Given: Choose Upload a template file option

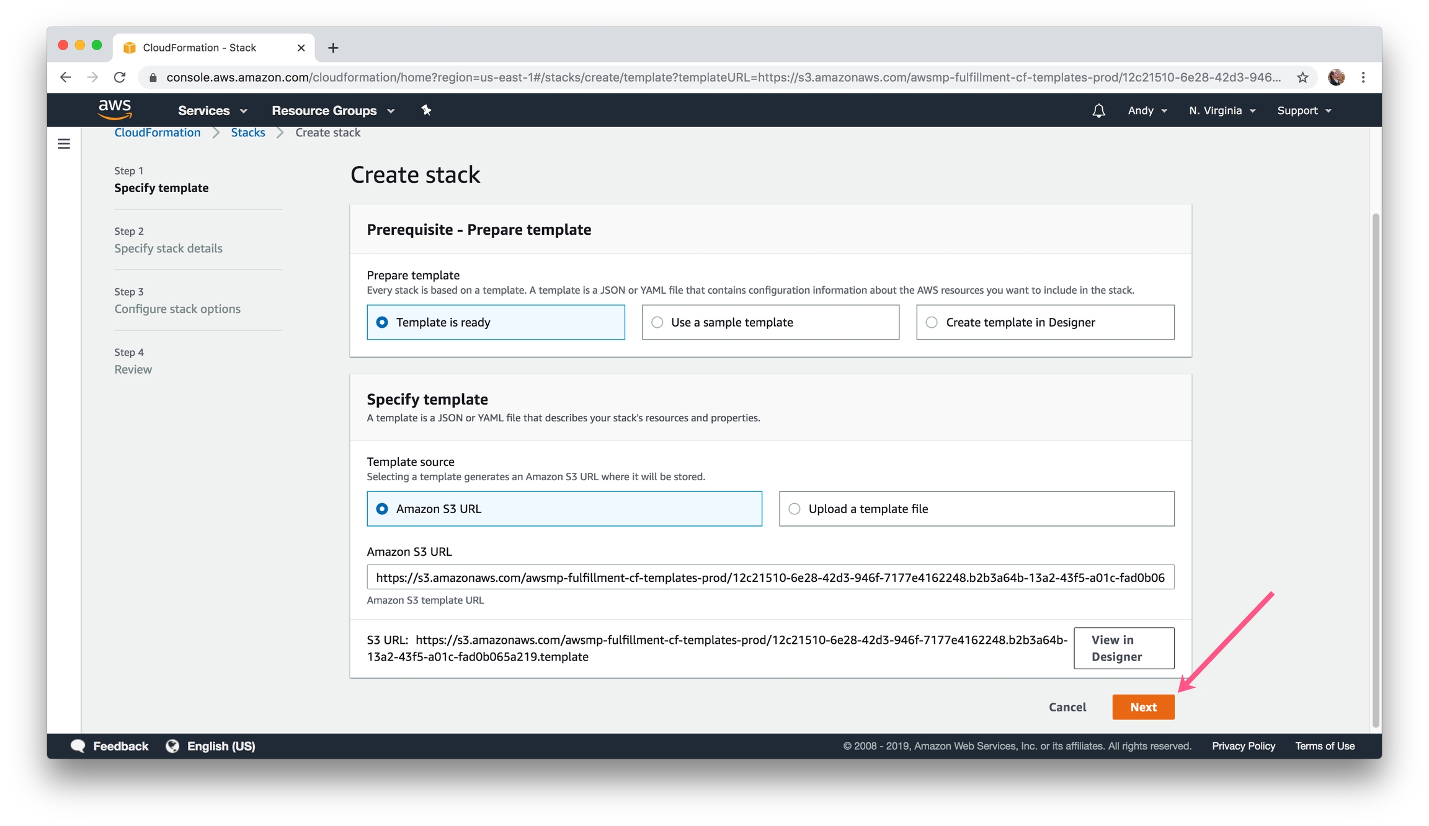Looking at the screenshot, I should point(976,509).
